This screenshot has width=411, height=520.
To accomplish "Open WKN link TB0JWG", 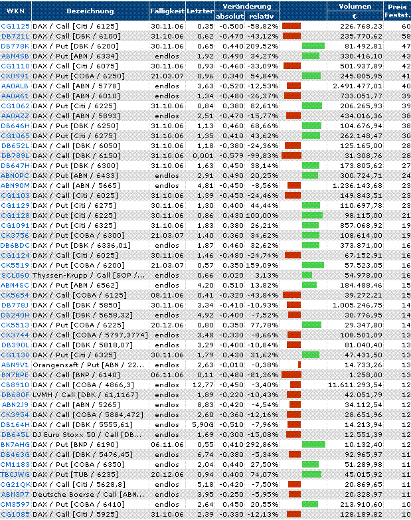I will (15, 474).
